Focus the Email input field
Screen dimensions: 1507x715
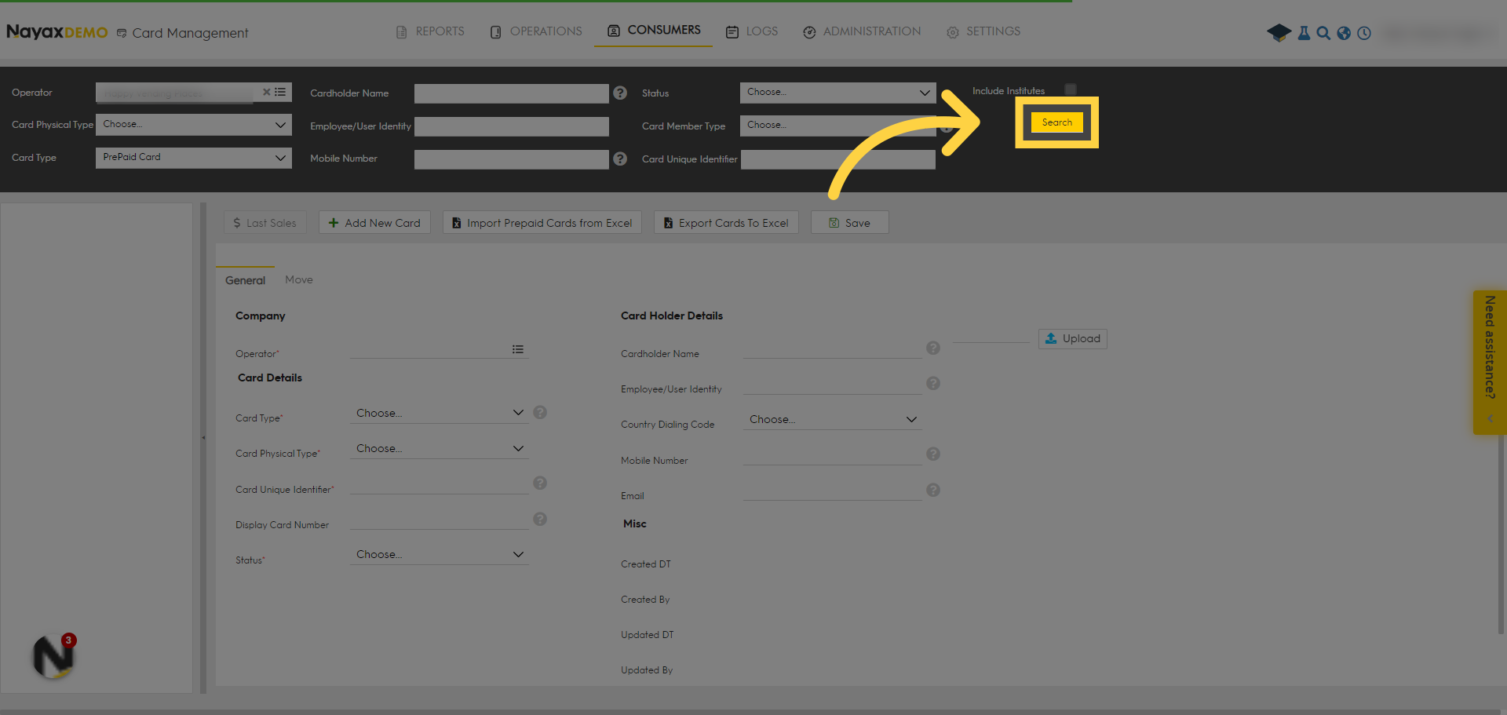pos(832,491)
